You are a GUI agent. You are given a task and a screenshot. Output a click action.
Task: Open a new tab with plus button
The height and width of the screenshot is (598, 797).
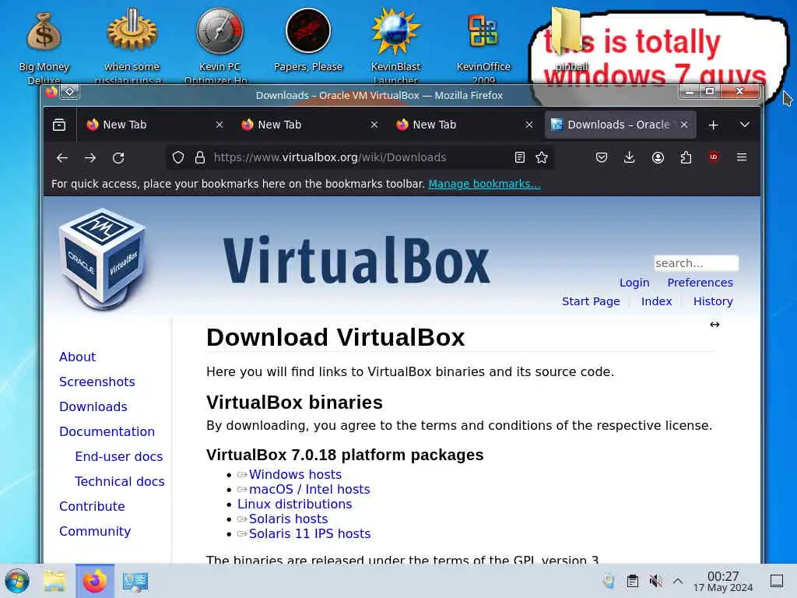tap(713, 125)
